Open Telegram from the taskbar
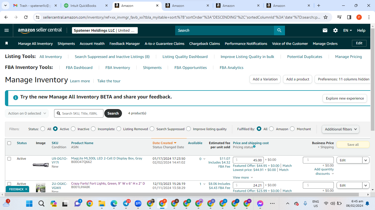This screenshot has width=375, height=210. pyautogui.click(x=126, y=203)
